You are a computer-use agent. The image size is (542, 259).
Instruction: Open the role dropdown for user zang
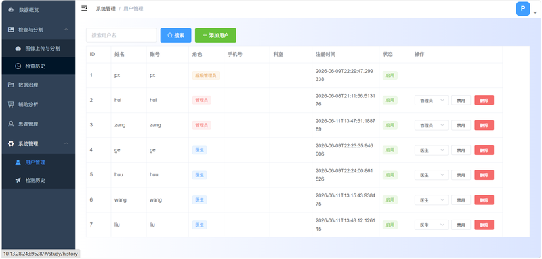432,125
